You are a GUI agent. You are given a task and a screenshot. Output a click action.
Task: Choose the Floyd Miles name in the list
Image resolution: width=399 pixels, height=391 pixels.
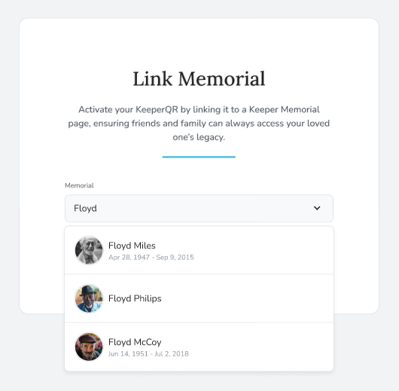[132, 246]
